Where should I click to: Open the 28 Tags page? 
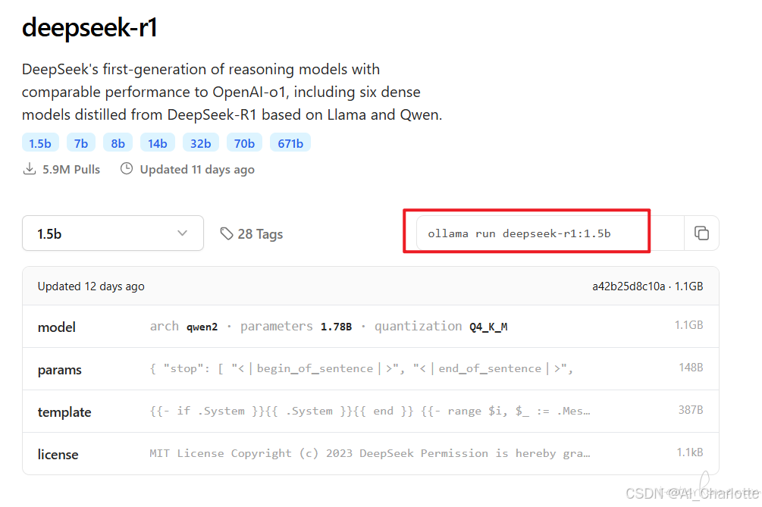(260, 233)
